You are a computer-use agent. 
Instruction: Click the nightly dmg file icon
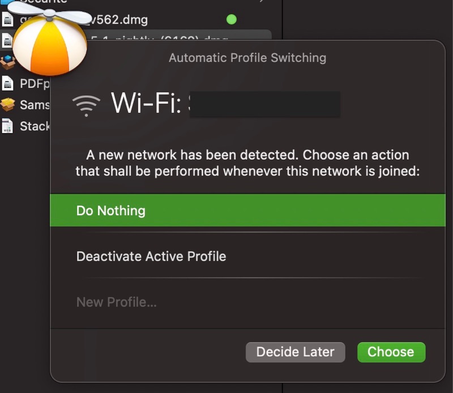7,40
